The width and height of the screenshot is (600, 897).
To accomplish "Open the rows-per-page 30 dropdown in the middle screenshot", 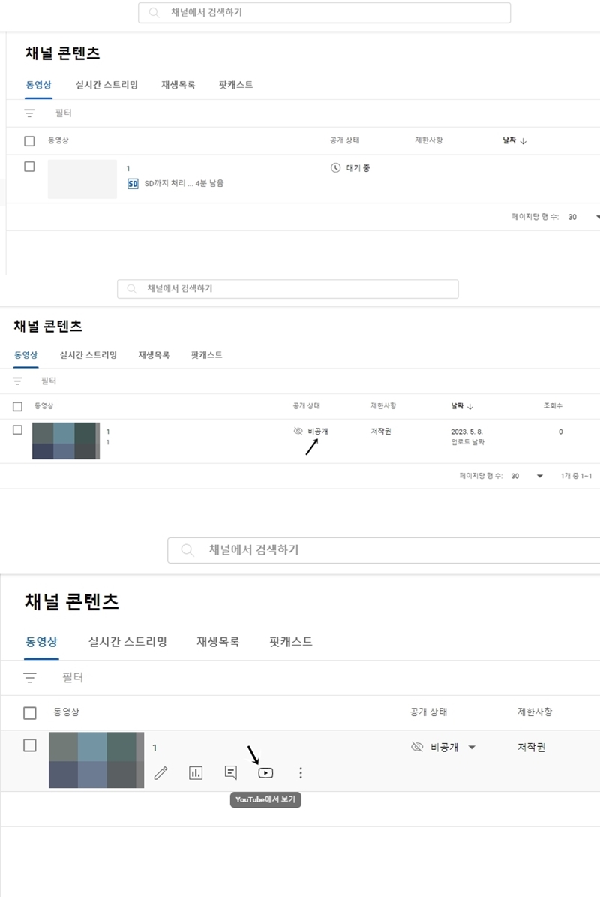I will point(526,476).
